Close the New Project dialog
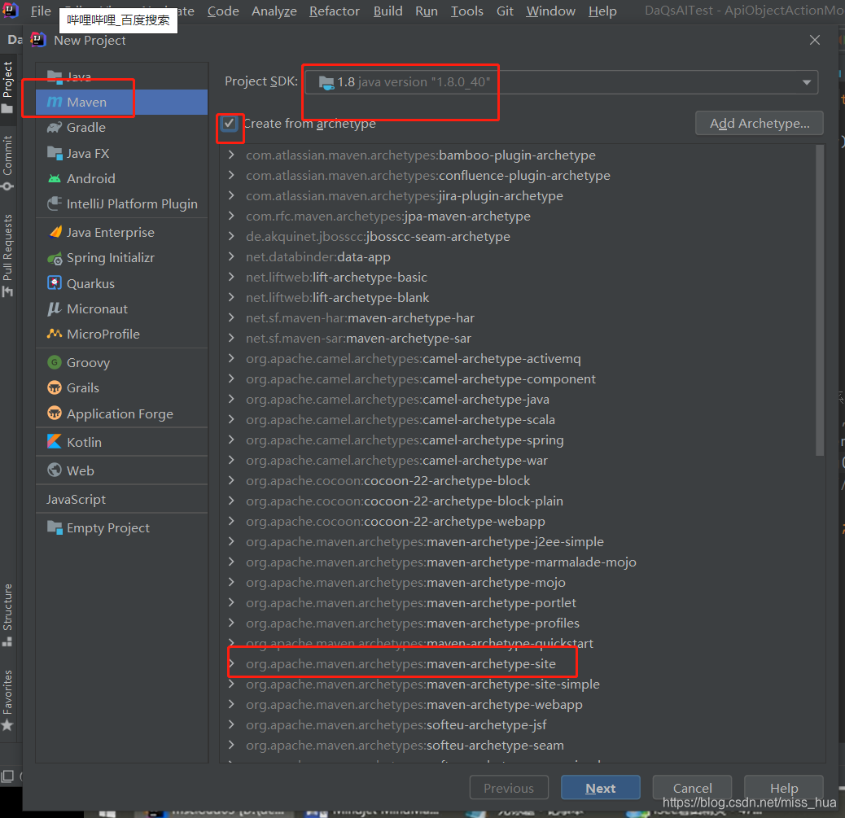The image size is (845, 818). pyautogui.click(x=814, y=41)
